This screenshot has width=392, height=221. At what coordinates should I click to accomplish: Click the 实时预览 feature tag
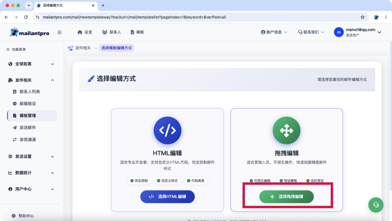(315, 181)
